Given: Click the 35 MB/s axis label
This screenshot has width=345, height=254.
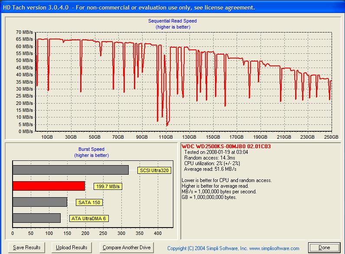Looking at the screenshot, I should coord(24,82).
